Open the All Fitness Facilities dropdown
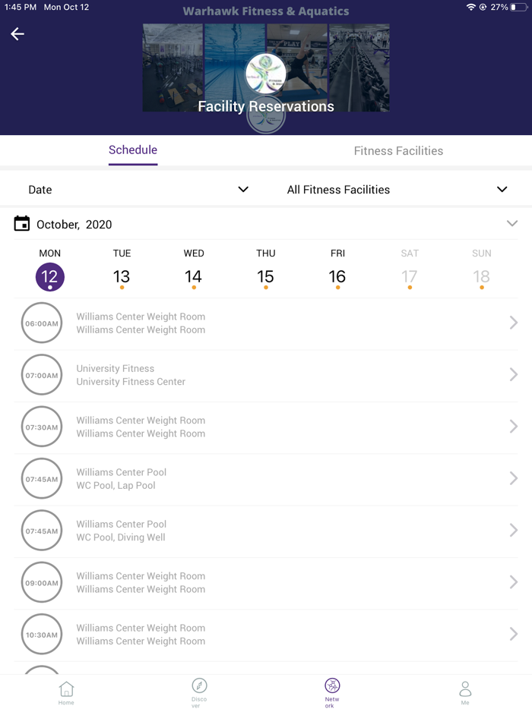 click(x=395, y=189)
